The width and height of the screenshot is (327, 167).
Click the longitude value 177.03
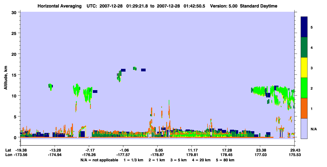tap(260, 155)
